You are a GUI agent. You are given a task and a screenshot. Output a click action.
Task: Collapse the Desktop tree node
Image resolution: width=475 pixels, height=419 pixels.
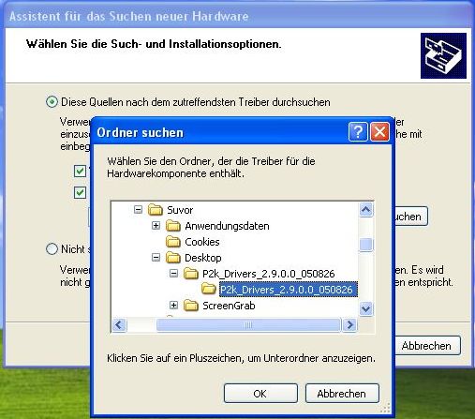(156, 257)
